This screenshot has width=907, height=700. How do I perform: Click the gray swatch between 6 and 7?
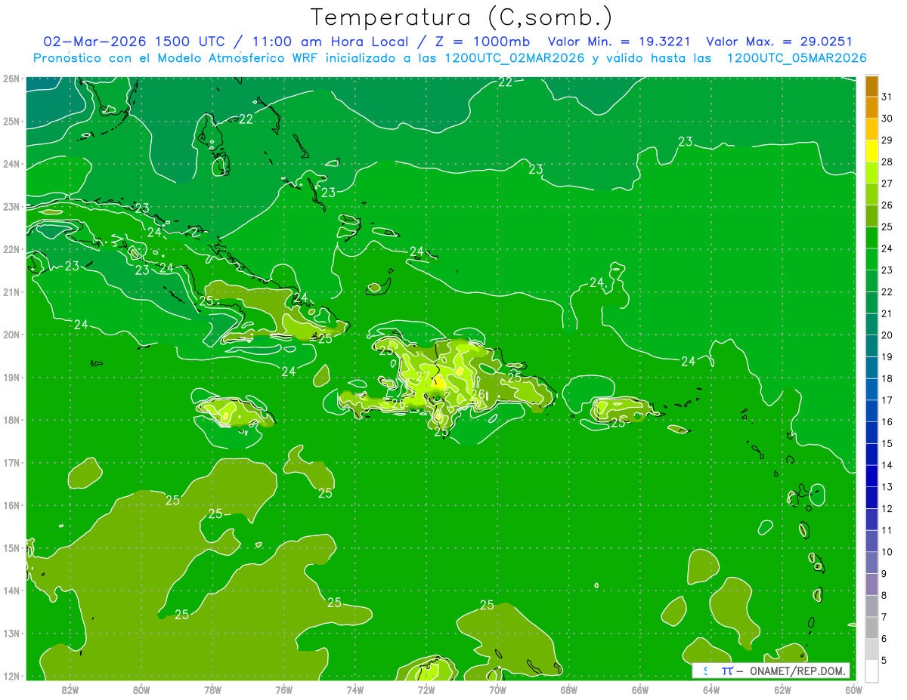(x=871, y=627)
